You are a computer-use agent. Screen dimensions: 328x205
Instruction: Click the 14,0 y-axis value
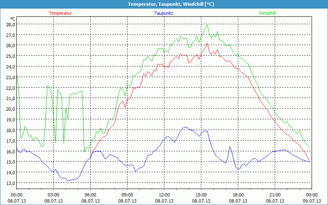11,173
